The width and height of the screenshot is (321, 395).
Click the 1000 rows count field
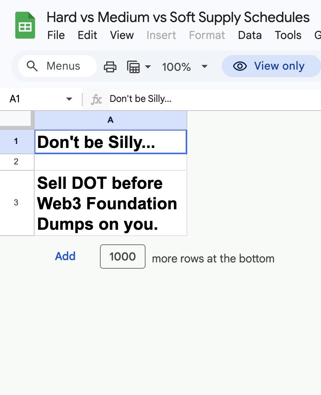tap(123, 257)
